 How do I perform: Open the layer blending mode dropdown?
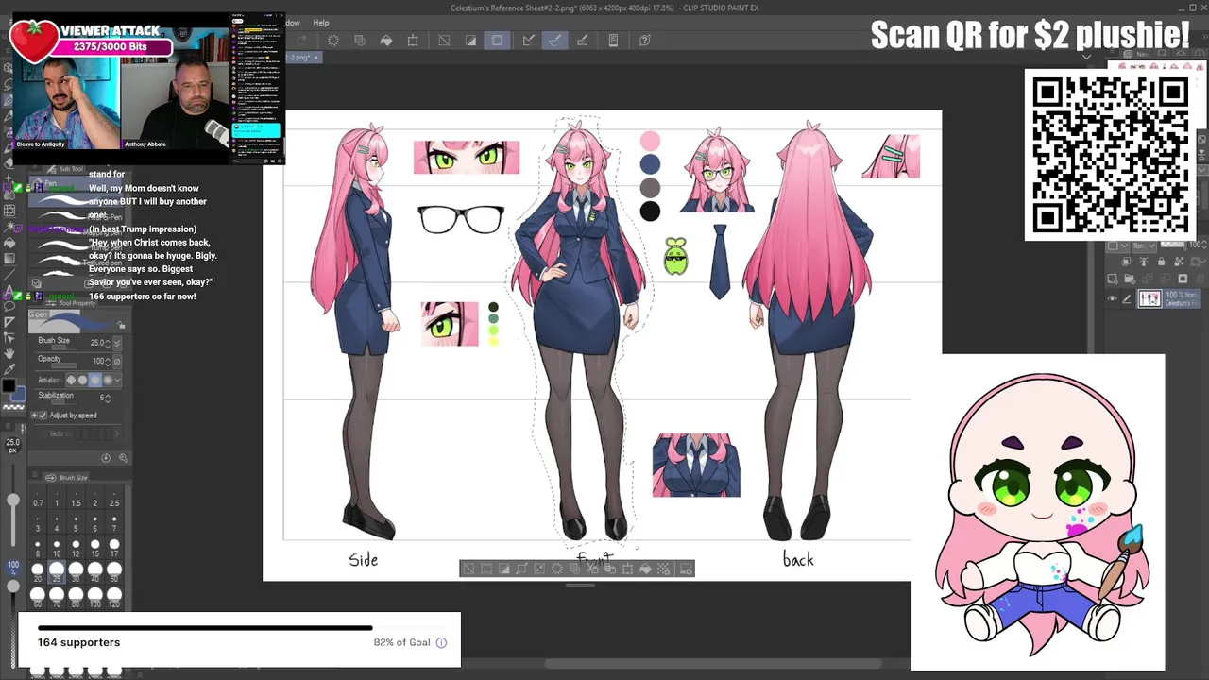[1143, 245]
